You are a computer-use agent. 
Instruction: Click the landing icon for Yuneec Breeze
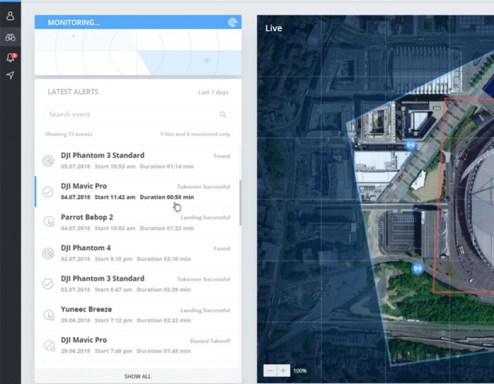(49, 315)
